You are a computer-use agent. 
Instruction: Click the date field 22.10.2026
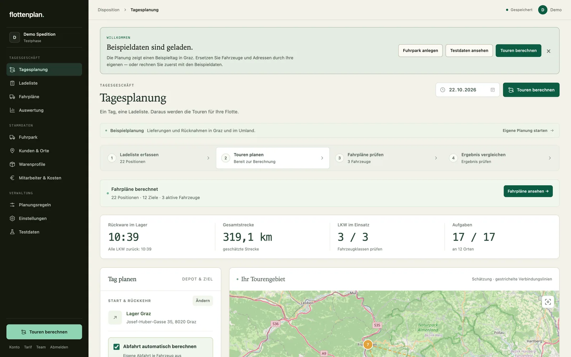[x=467, y=90]
